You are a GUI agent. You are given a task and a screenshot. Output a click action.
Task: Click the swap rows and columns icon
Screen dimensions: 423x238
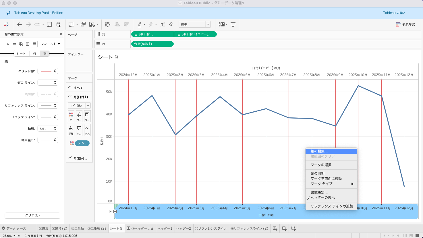107,24
